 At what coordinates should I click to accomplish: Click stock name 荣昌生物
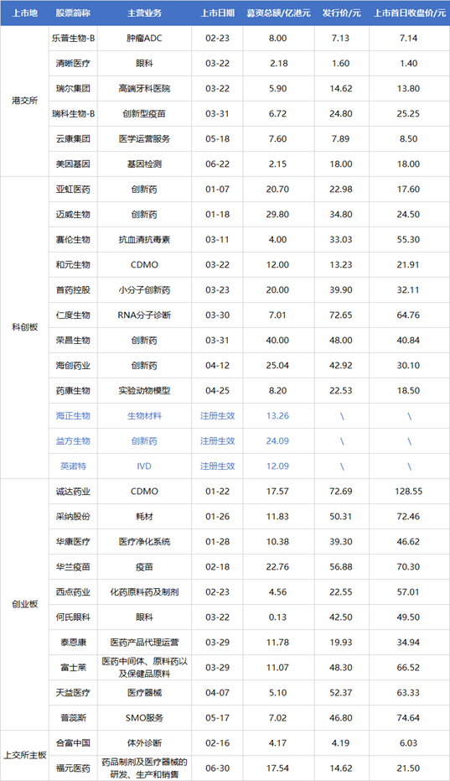click(x=73, y=341)
